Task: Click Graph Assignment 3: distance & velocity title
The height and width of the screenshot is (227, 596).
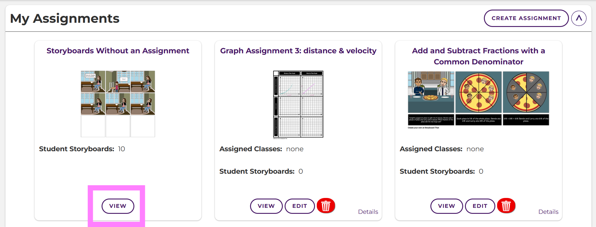Action: coord(298,51)
